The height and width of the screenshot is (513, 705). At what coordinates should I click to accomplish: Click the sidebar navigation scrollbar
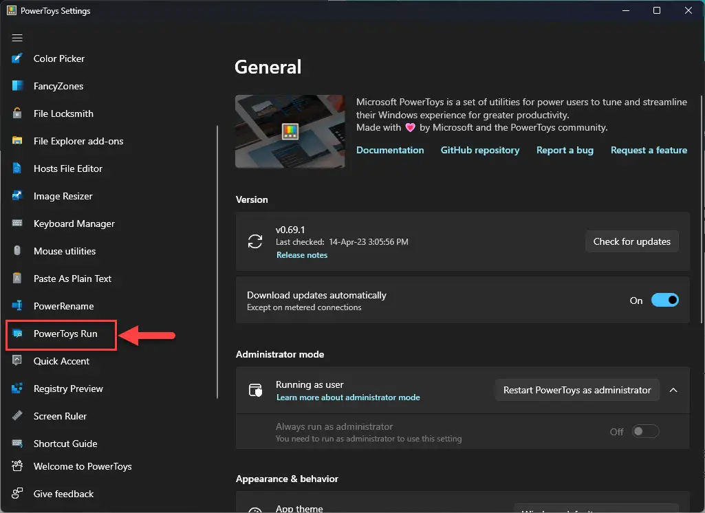pyautogui.click(x=217, y=262)
